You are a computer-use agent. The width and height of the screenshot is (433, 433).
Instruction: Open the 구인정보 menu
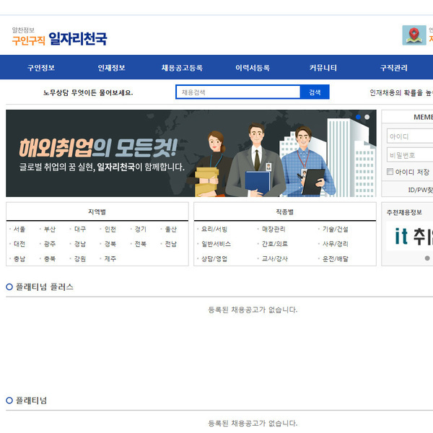pyautogui.click(x=41, y=68)
